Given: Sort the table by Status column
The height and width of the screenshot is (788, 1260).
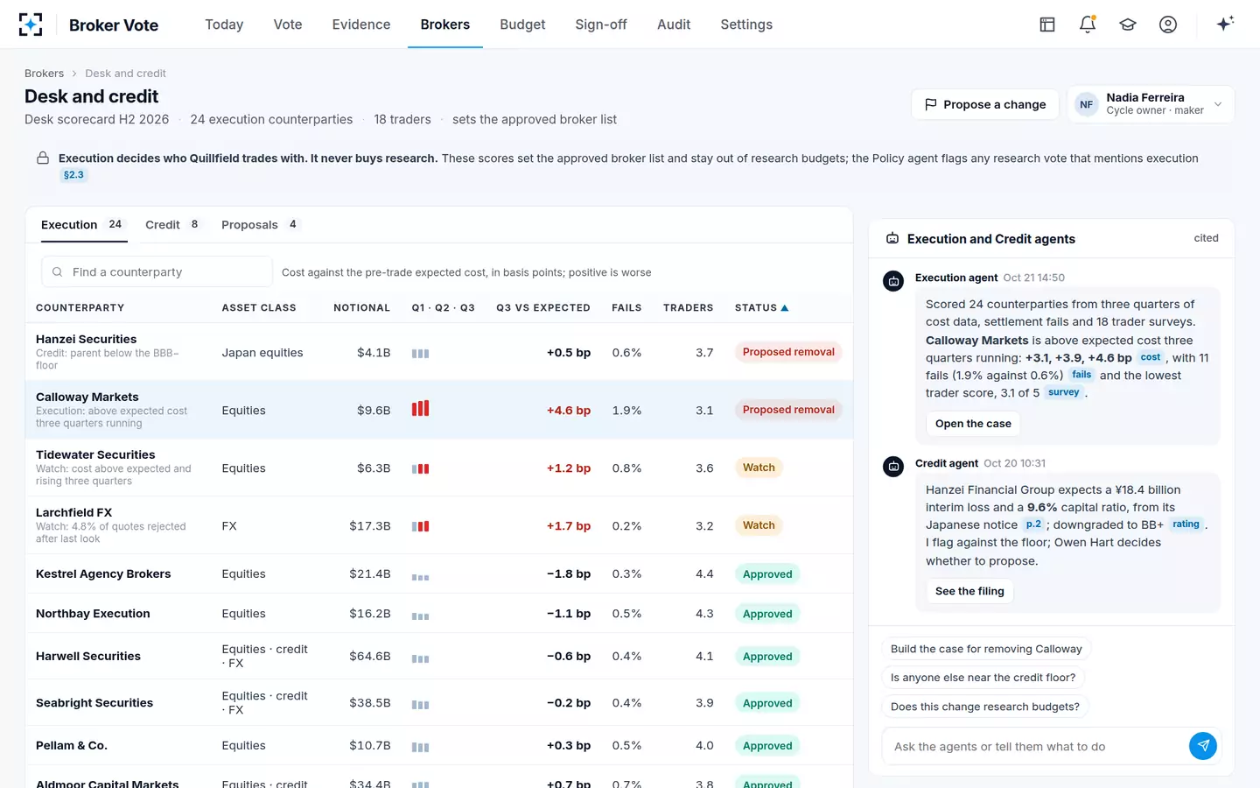Looking at the screenshot, I should click(761, 308).
